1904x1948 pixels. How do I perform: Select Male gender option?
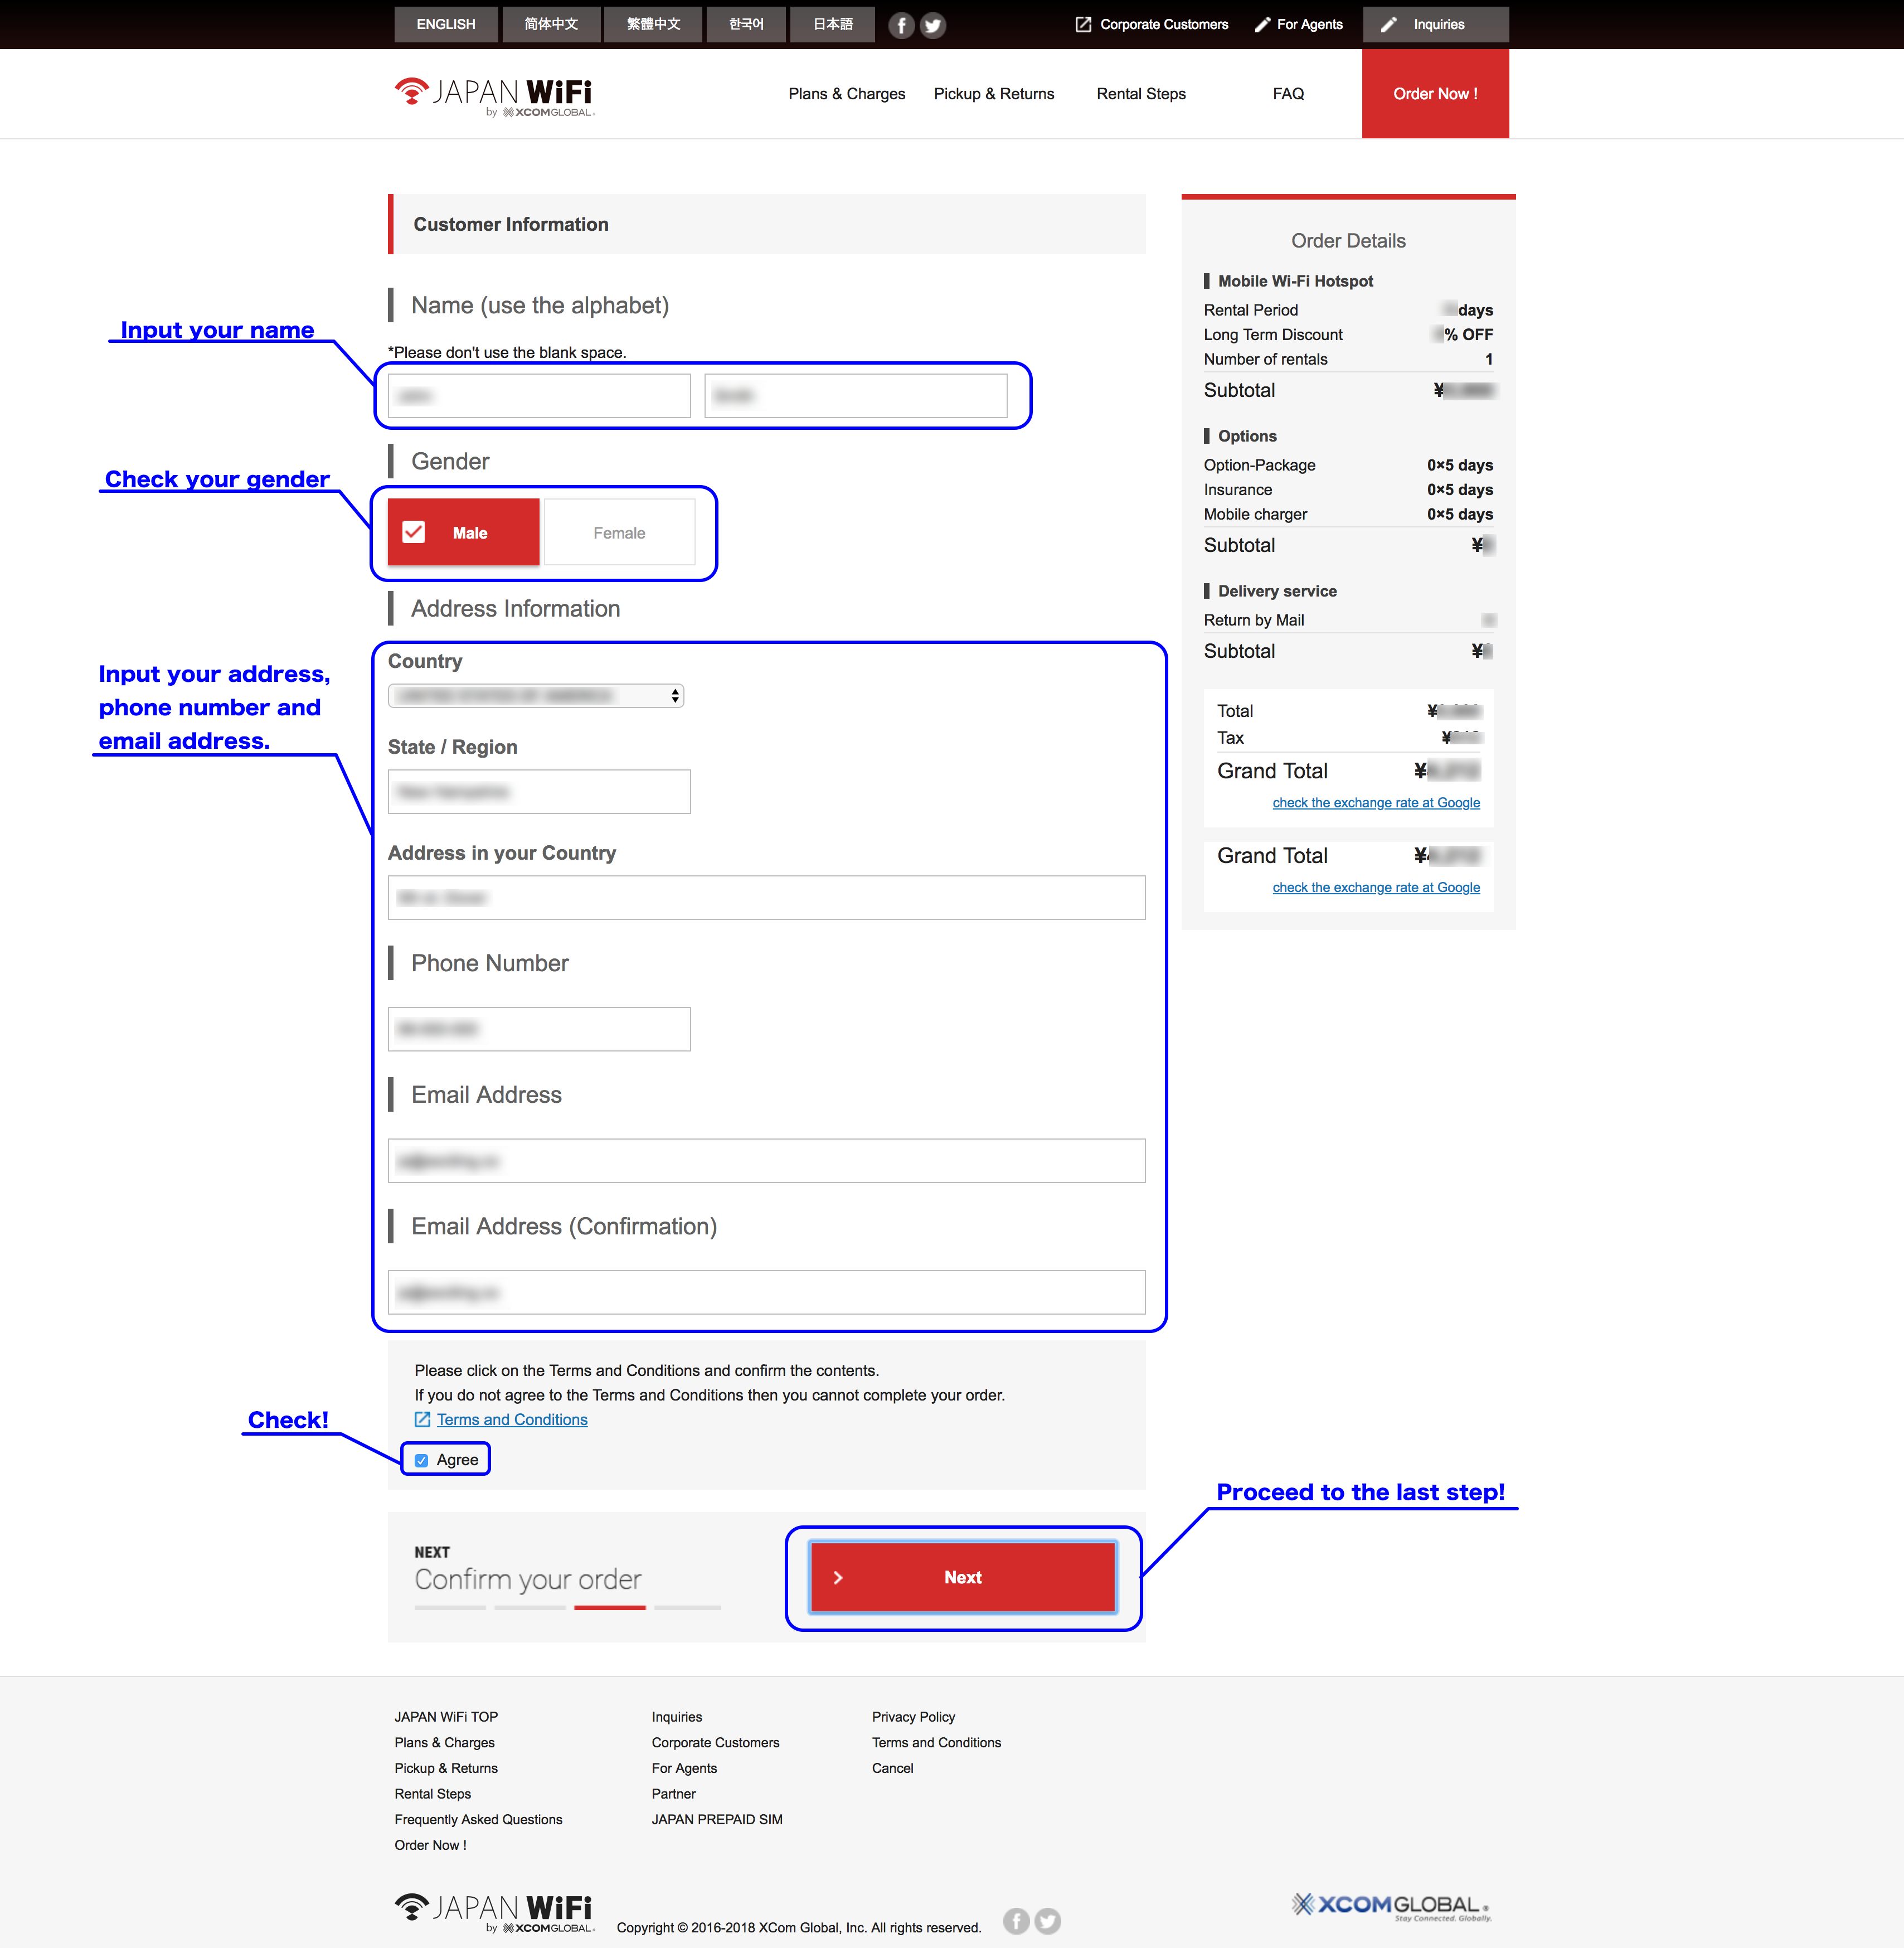464,532
